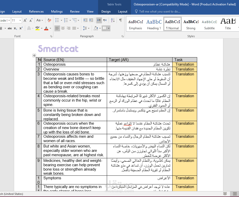Open font color dropdown arrow
Viewport: 239px width, 197px height.
pyautogui.click(x=51, y=28)
